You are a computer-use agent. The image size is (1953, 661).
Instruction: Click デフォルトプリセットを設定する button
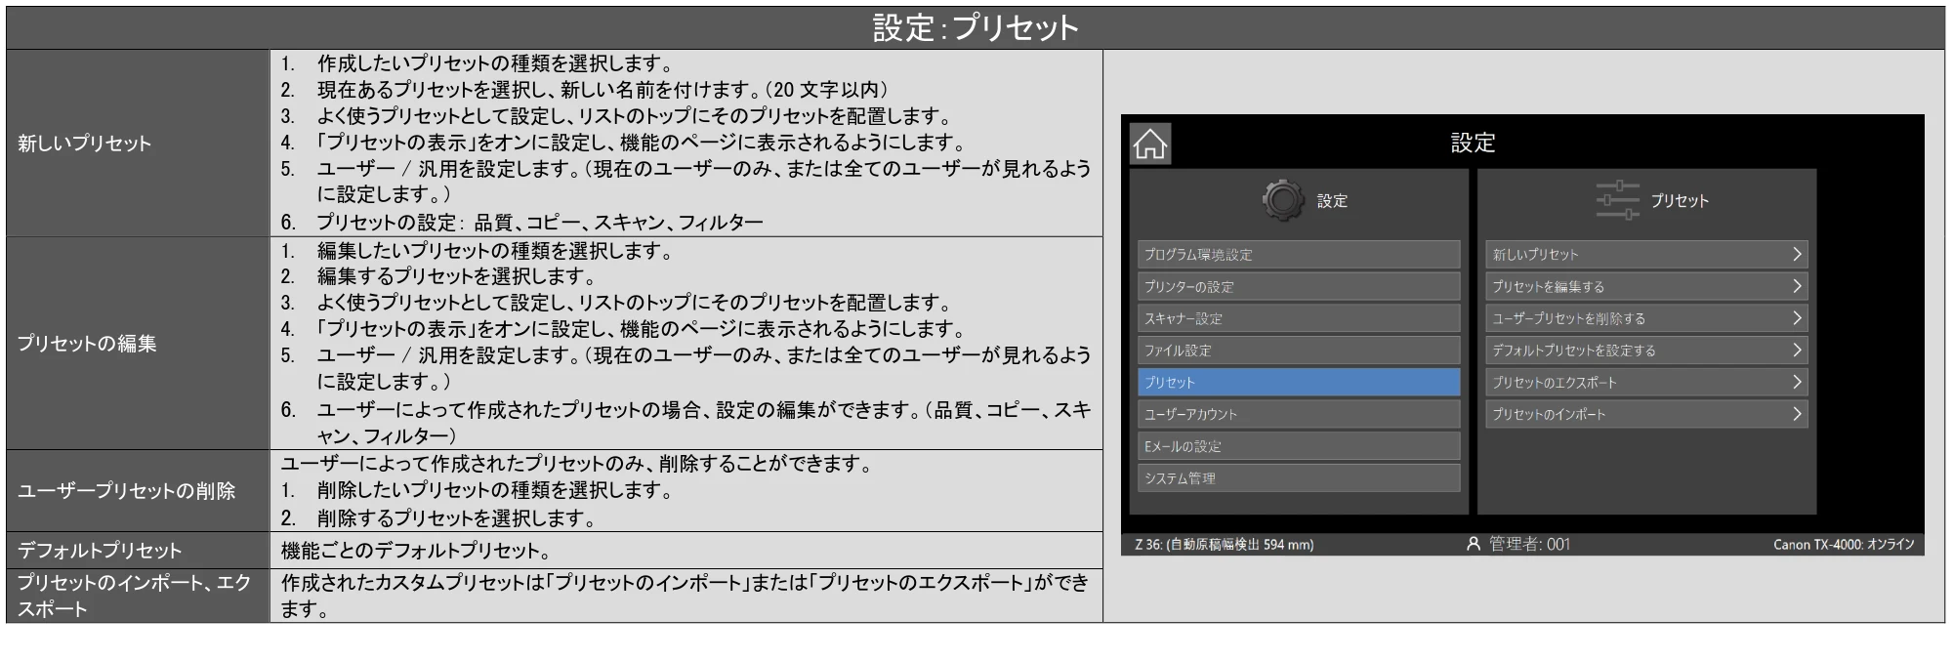[x=1646, y=351]
